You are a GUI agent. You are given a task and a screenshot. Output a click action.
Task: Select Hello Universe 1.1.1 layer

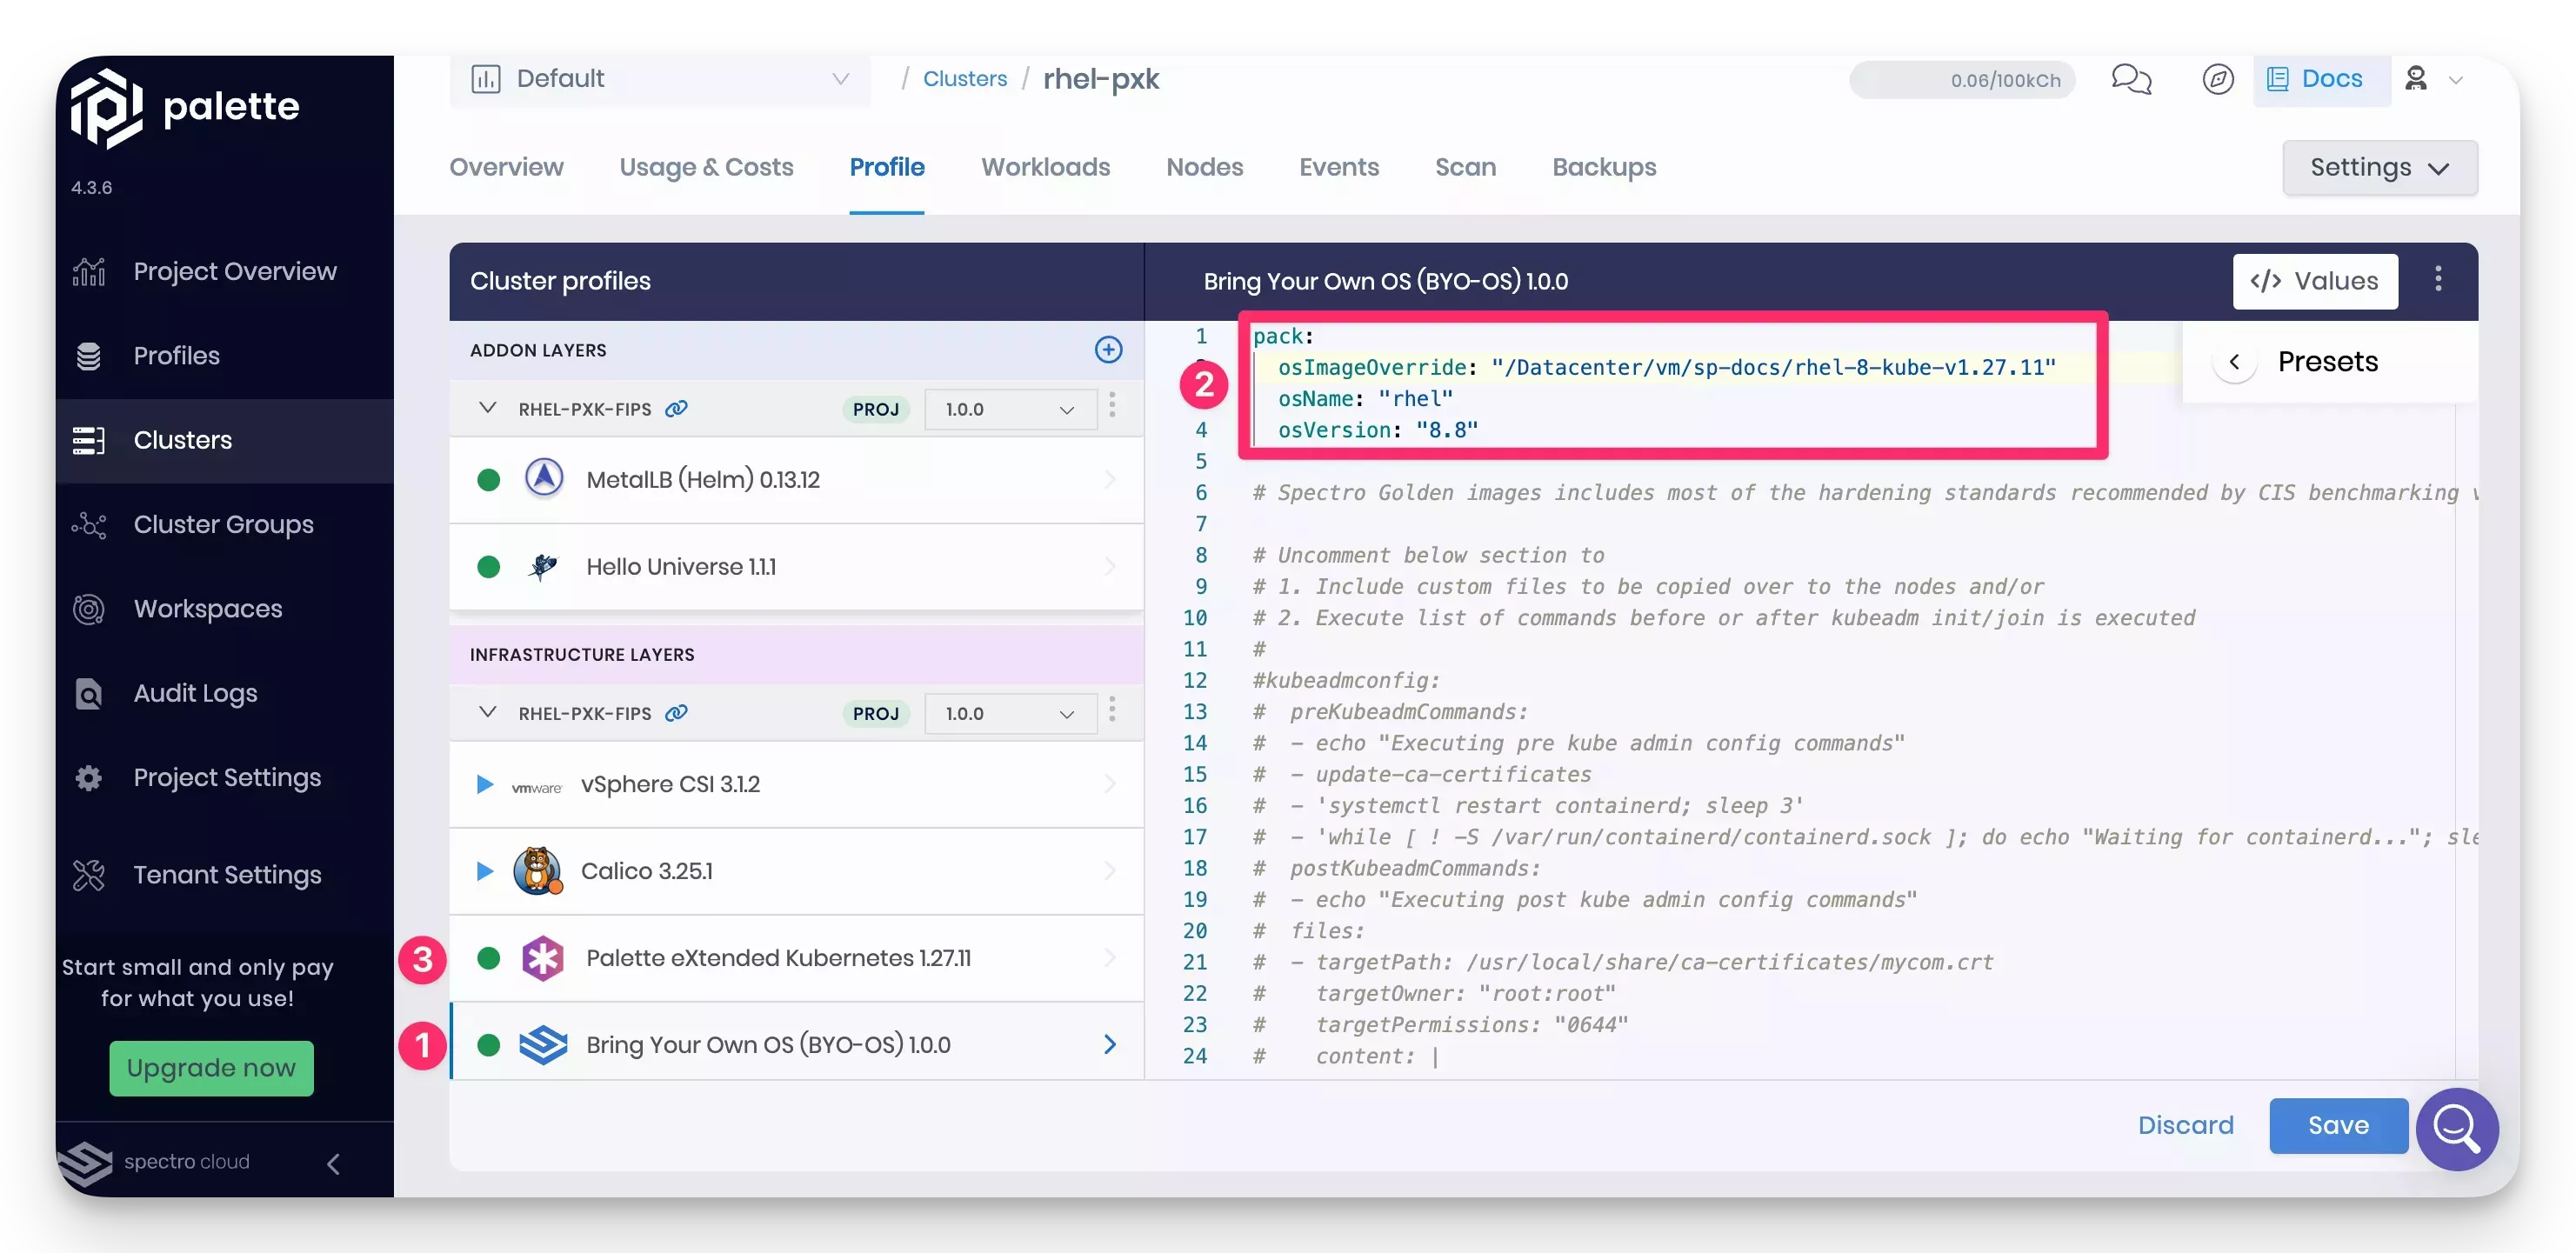point(796,567)
